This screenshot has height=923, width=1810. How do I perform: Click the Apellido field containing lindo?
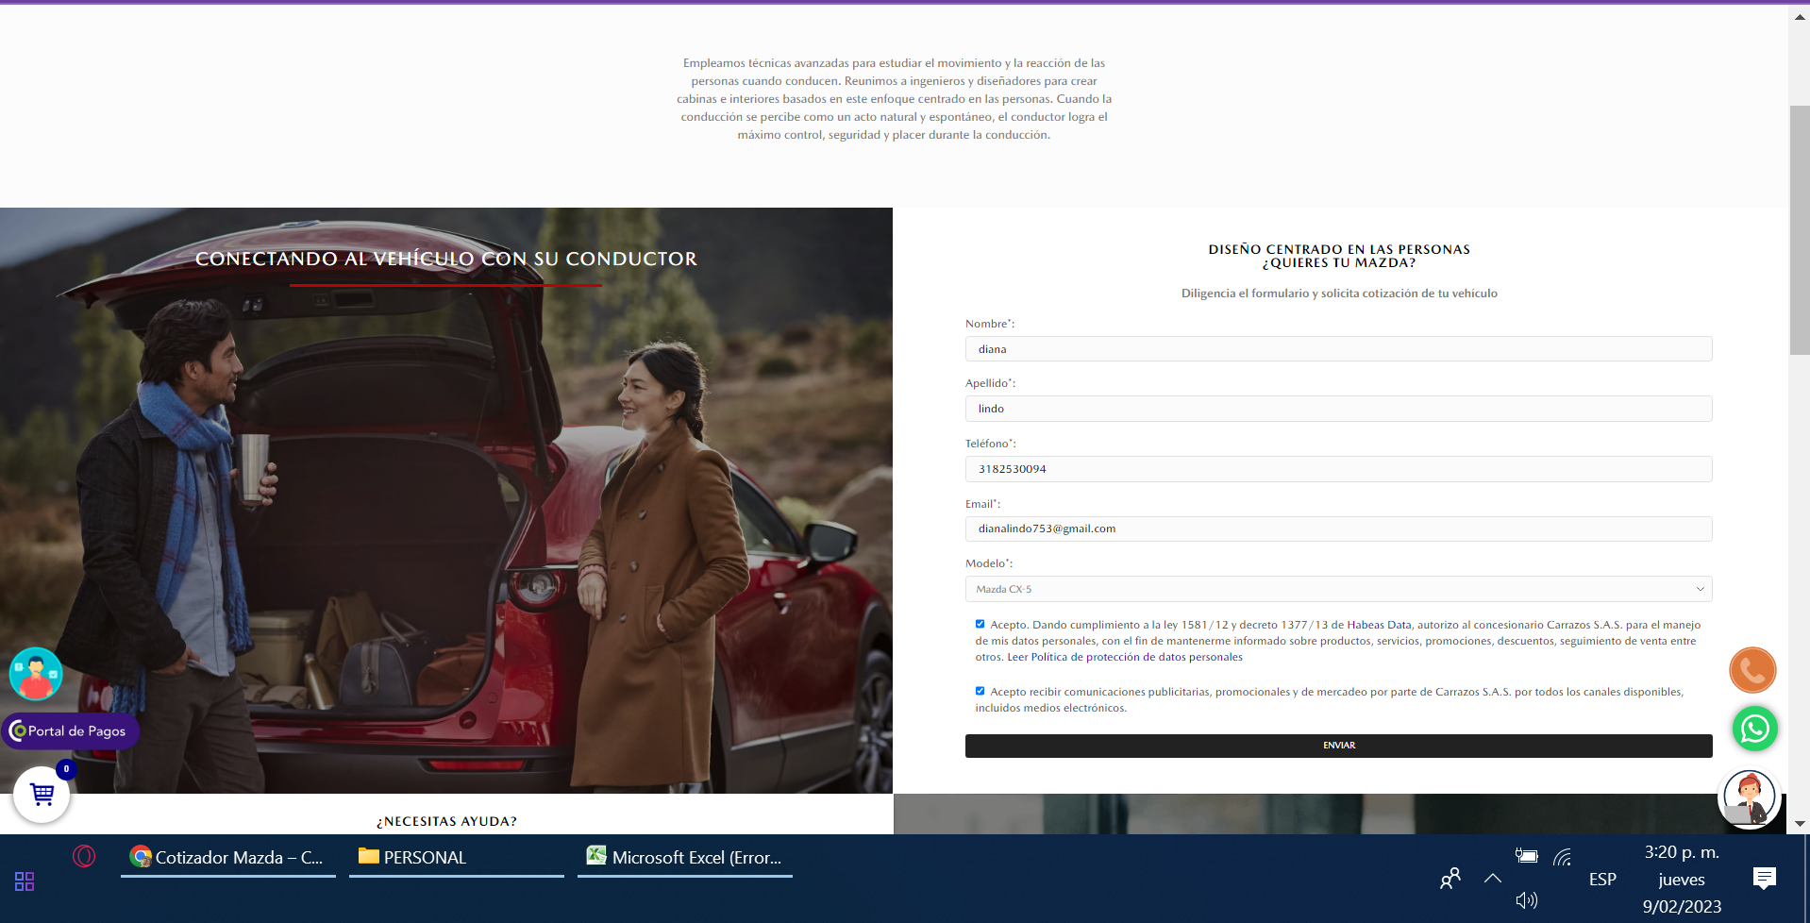click(x=1338, y=409)
